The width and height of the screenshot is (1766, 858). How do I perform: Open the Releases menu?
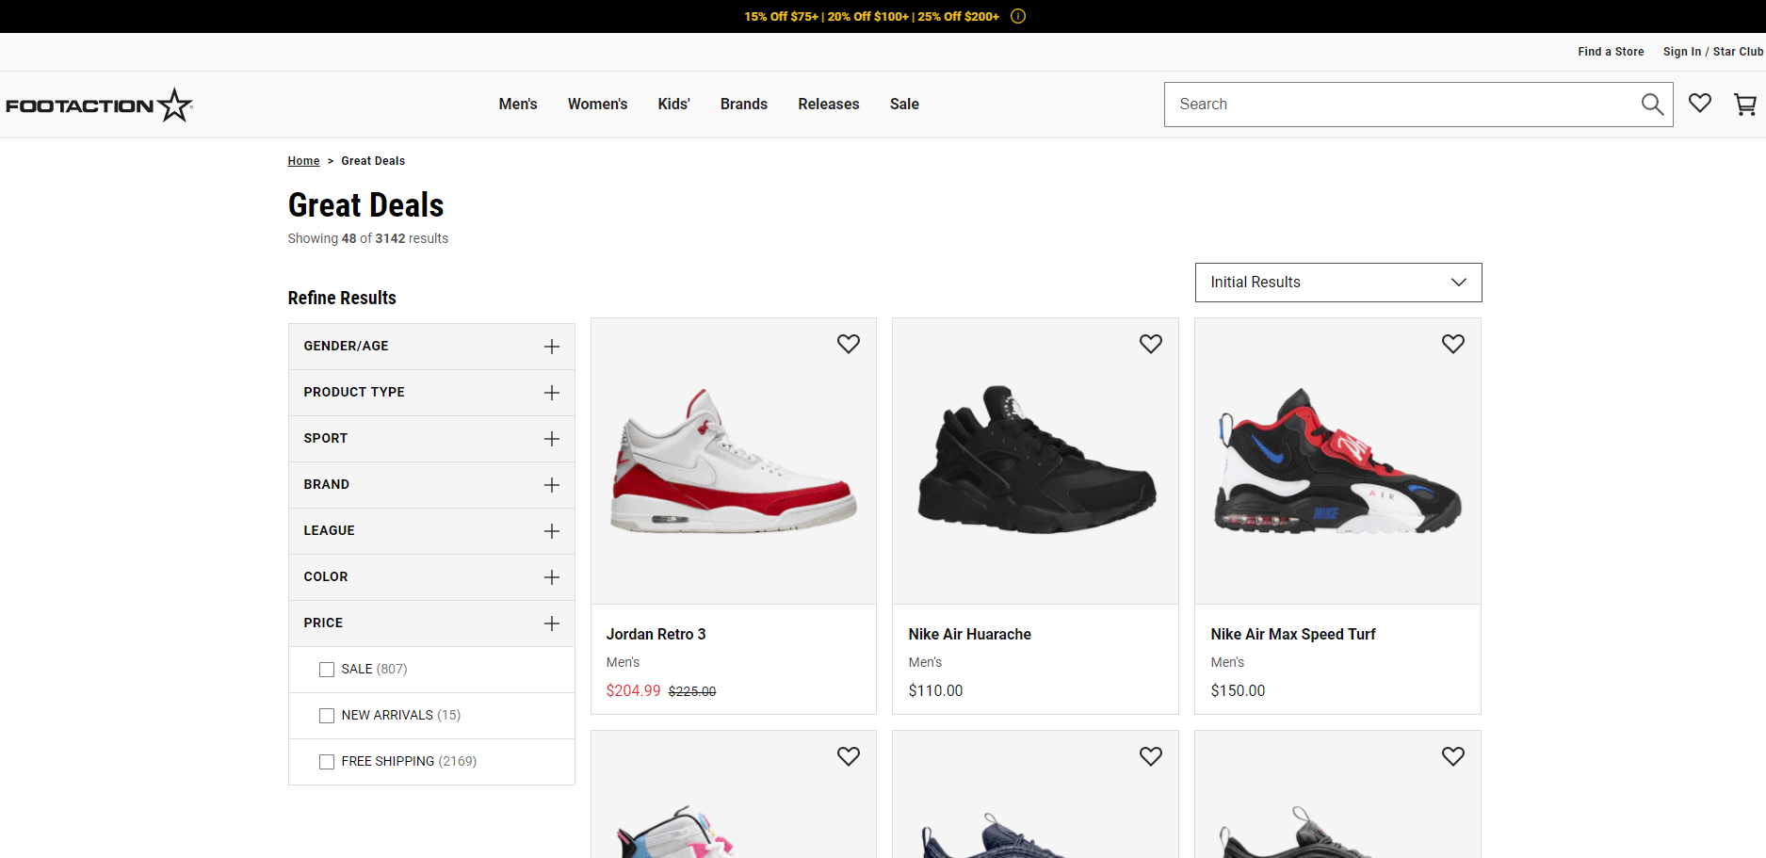[x=829, y=105]
